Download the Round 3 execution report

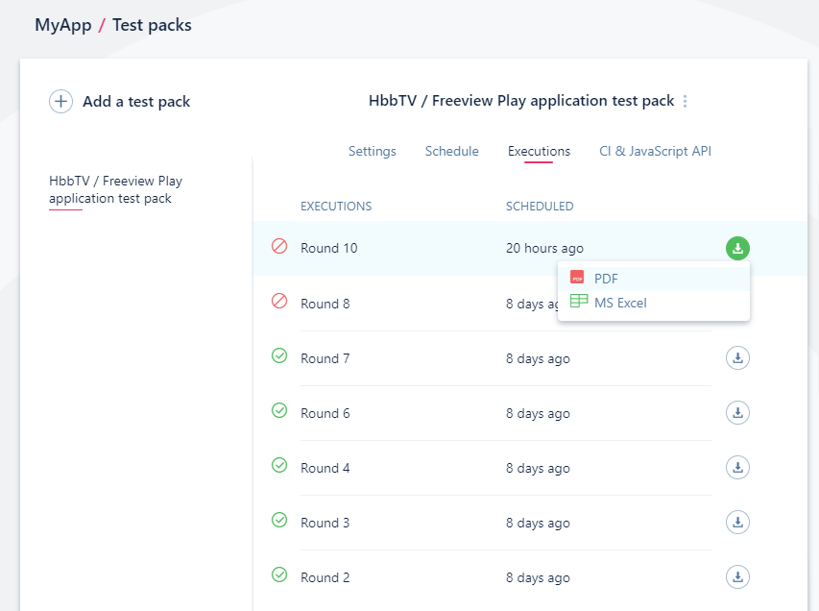737,523
